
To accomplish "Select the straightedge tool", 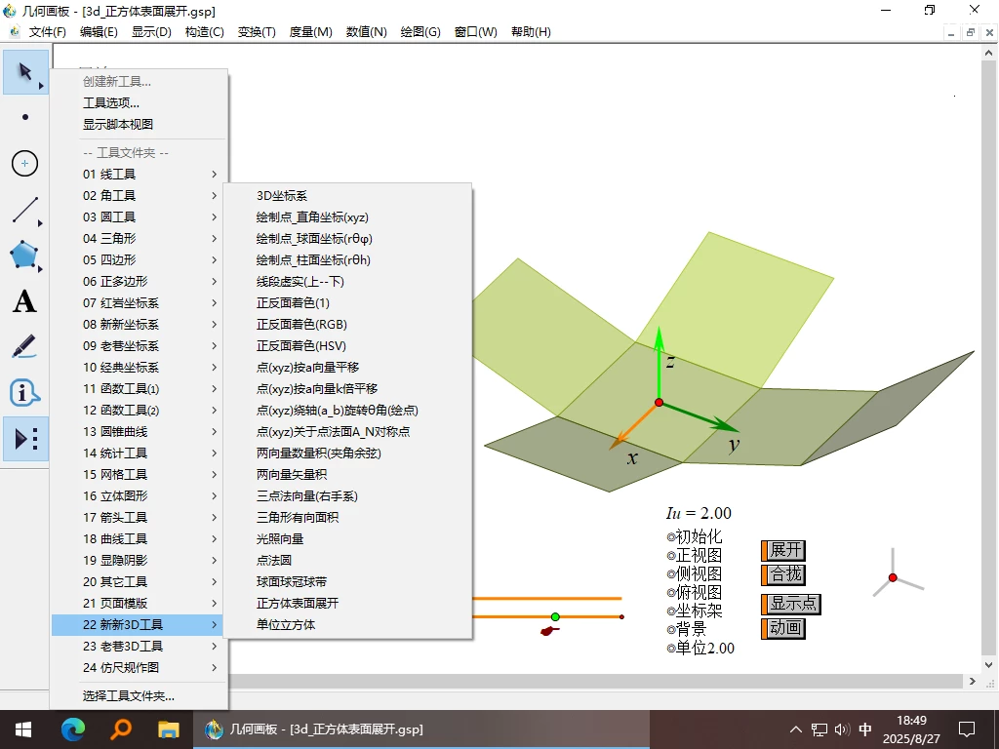I will click(x=24, y=210).
